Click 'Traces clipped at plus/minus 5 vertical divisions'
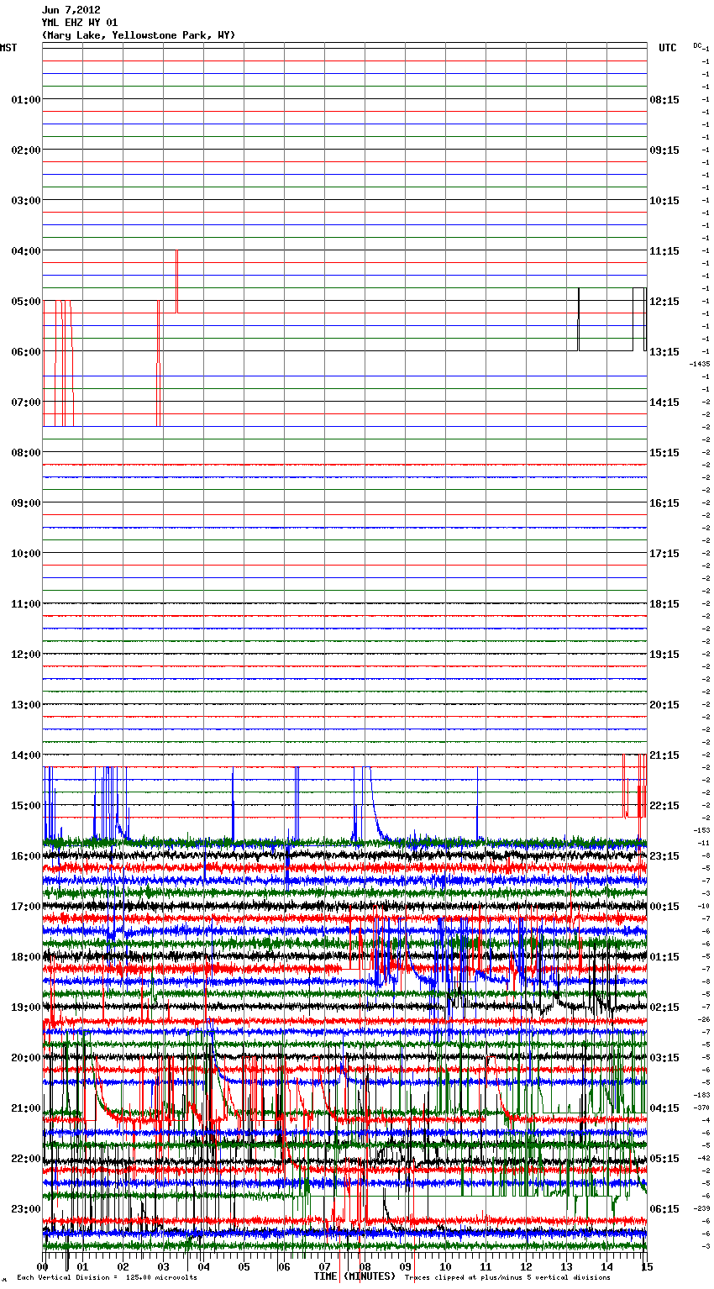This screenshot has width=714, height=1289. click(x=508, y=1278)
